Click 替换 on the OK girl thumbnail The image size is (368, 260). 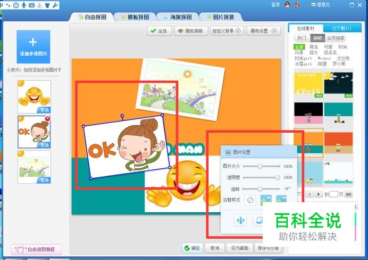pos(44,145)
